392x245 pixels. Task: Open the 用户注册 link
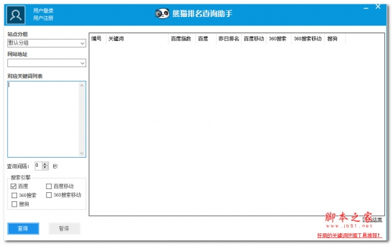43,18
